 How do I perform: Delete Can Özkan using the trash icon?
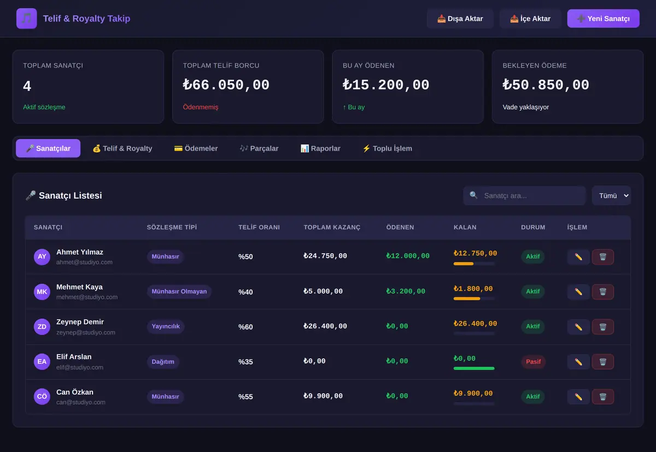[x=603, y=397]
